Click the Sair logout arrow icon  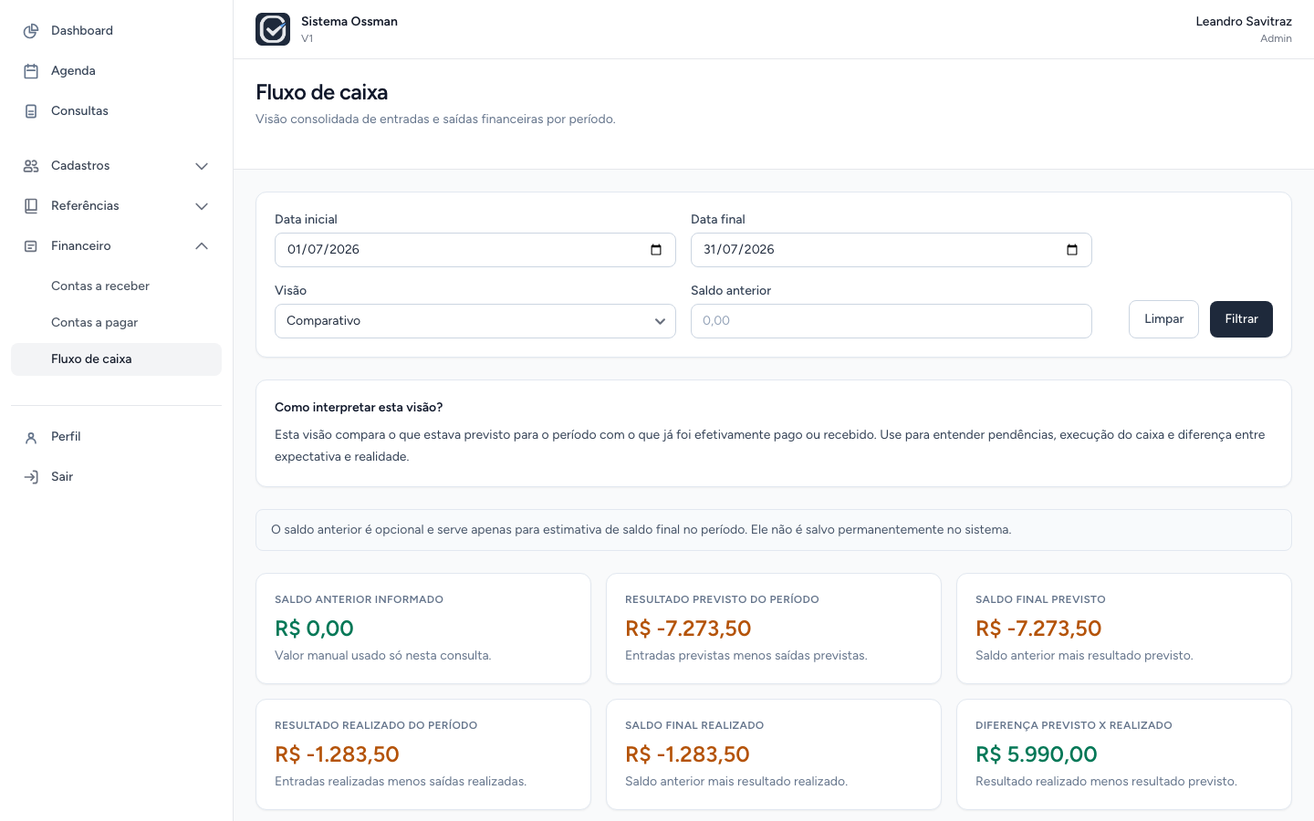[x=31, y=477]
